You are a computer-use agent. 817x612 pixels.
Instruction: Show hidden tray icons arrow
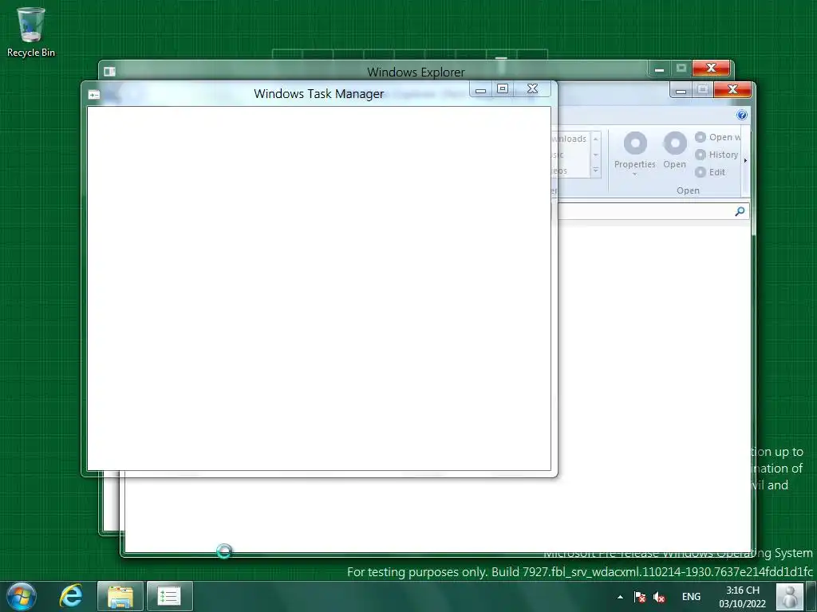pos(620,597)
